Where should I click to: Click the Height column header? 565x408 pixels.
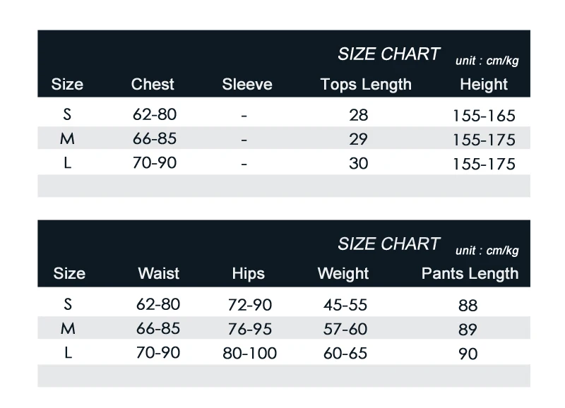tap(484, 85)
